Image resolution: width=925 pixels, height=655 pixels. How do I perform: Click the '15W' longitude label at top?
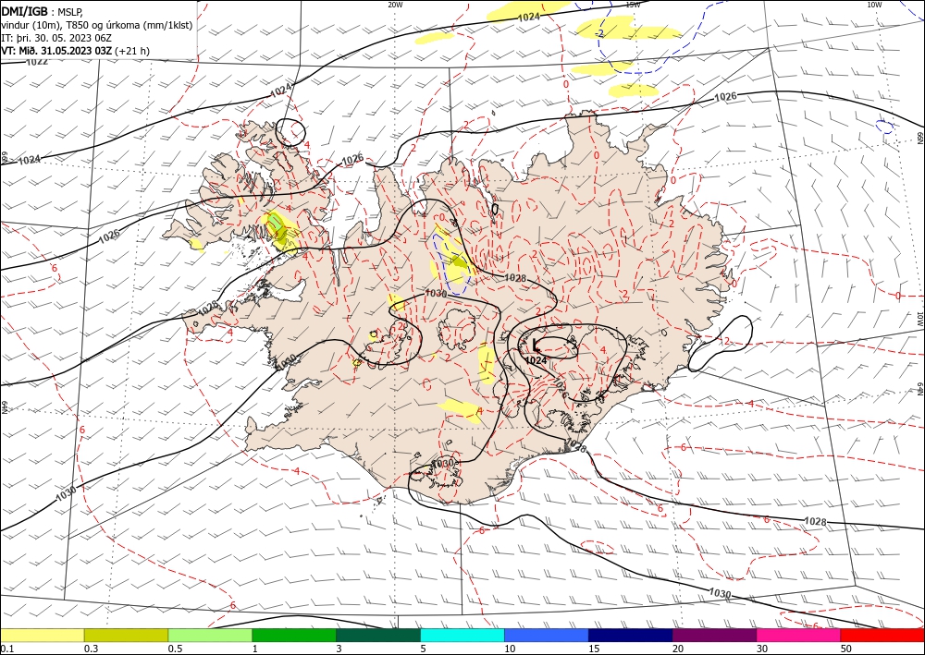point(633,5)
